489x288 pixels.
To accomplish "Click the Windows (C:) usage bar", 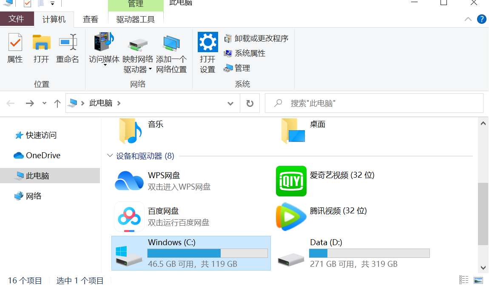I will tap(208, 253).
